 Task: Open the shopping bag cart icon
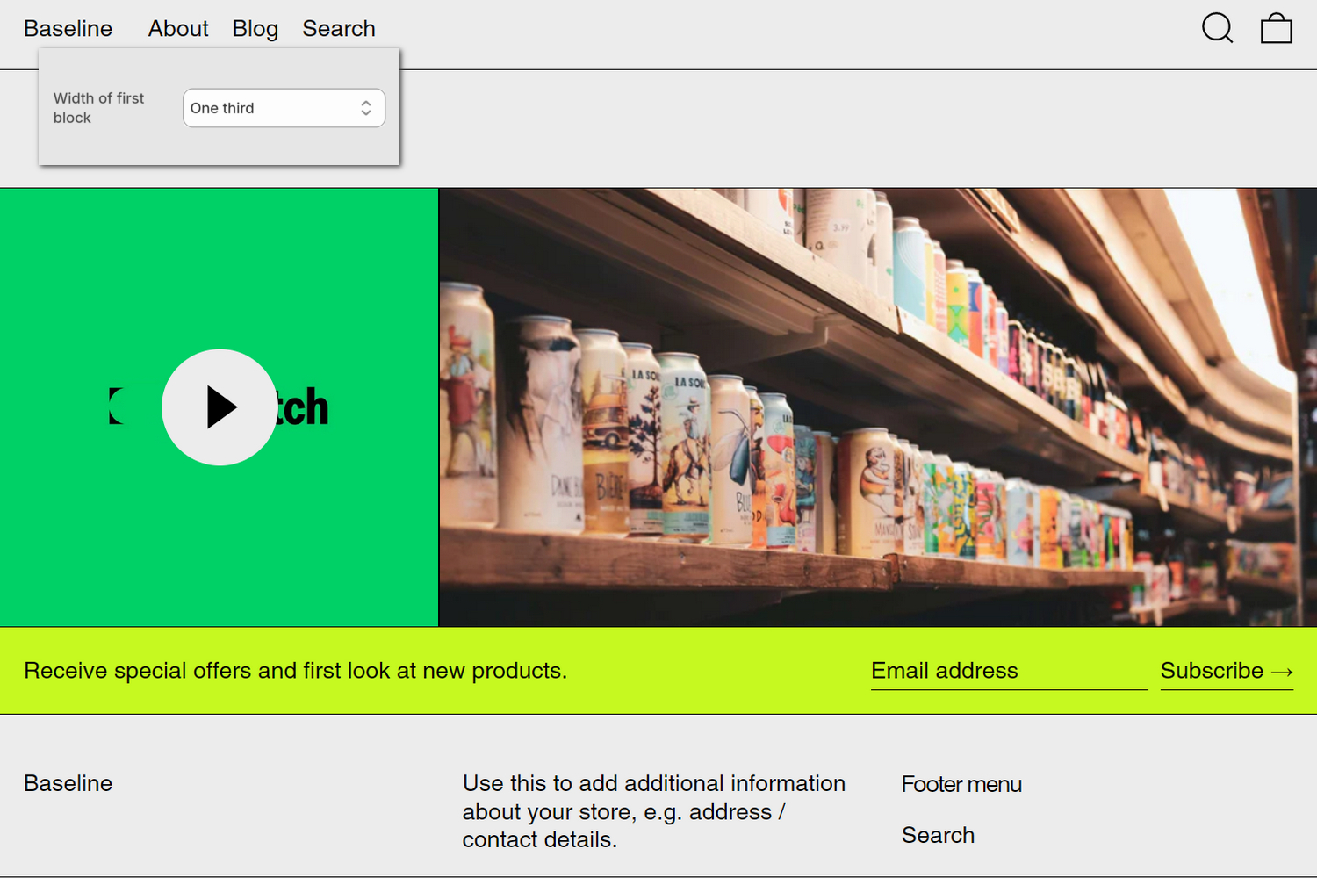click(x=1276, y=27)
